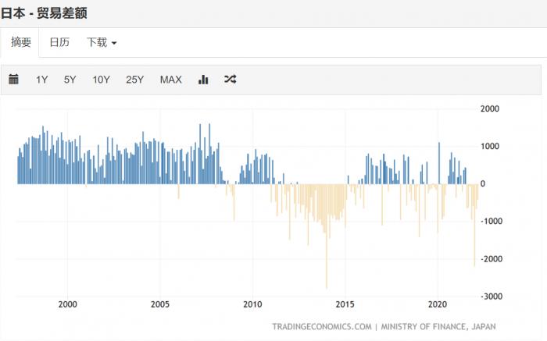Set chart range to 25Y
This screenshot has width=547, height=341.
pos(134,79)
